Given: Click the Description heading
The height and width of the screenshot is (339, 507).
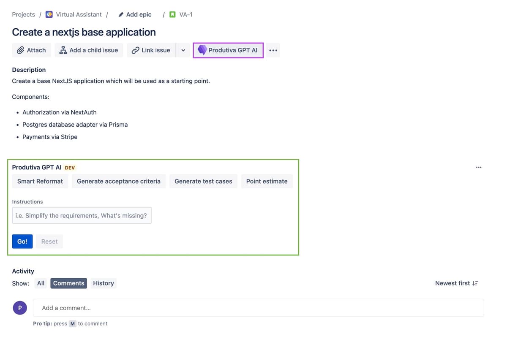Looking at the screenshot, I should 29,70.
